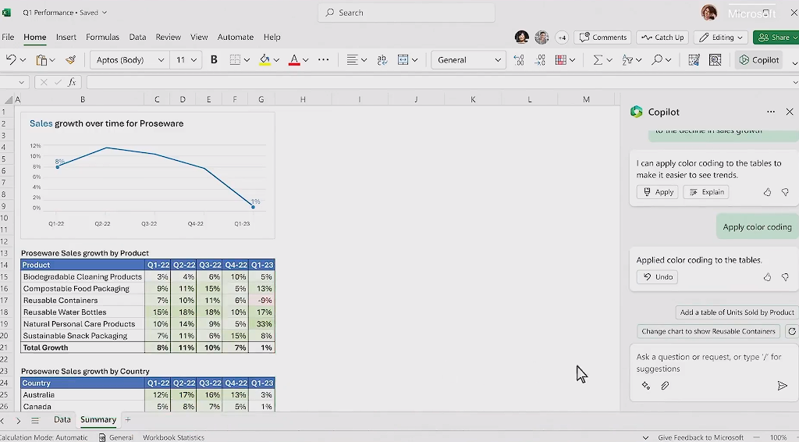Open the Editing mode dropdown

point(720,37)
